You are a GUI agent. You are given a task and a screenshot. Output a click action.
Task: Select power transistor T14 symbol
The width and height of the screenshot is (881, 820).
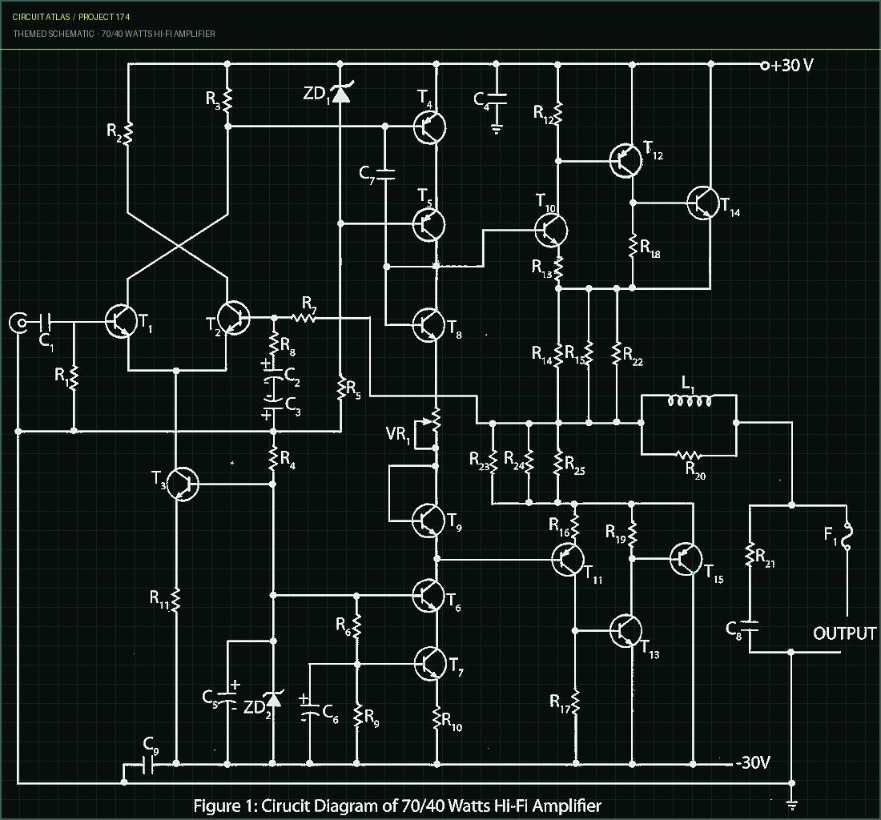[703, 203]
